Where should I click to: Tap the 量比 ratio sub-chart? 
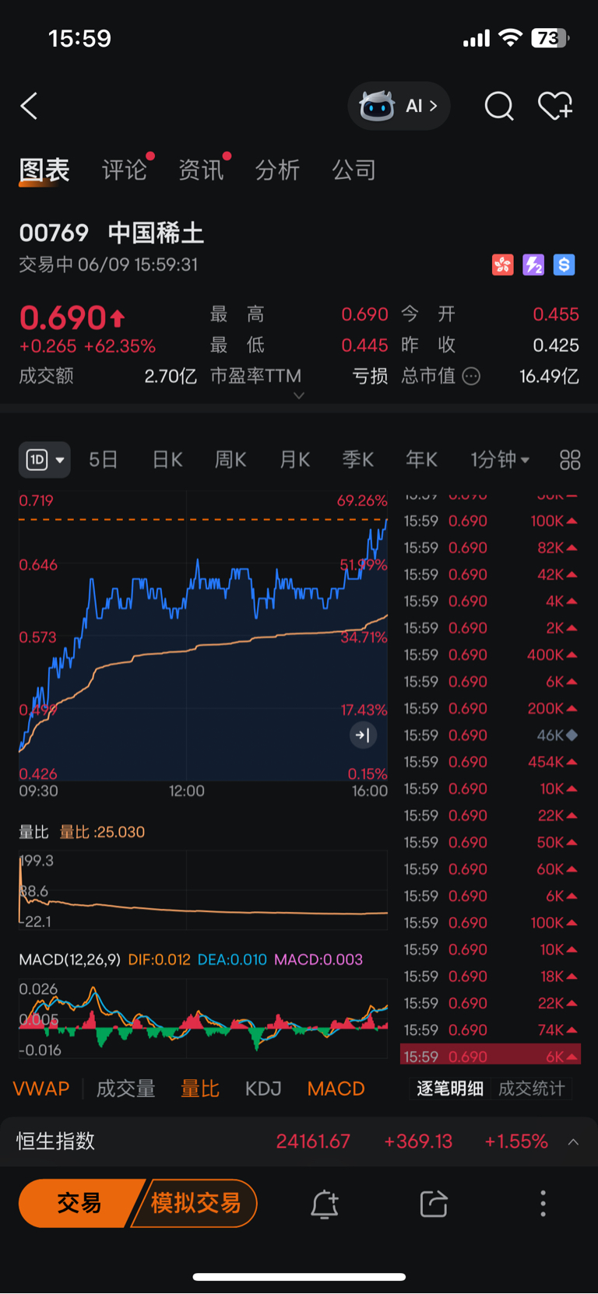pyautogui.click(x=203, y=890)
